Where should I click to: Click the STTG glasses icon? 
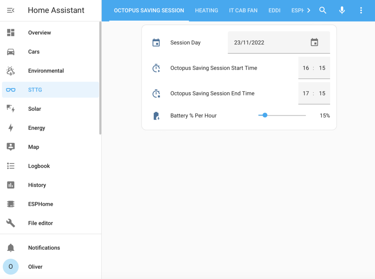[11, 90]
